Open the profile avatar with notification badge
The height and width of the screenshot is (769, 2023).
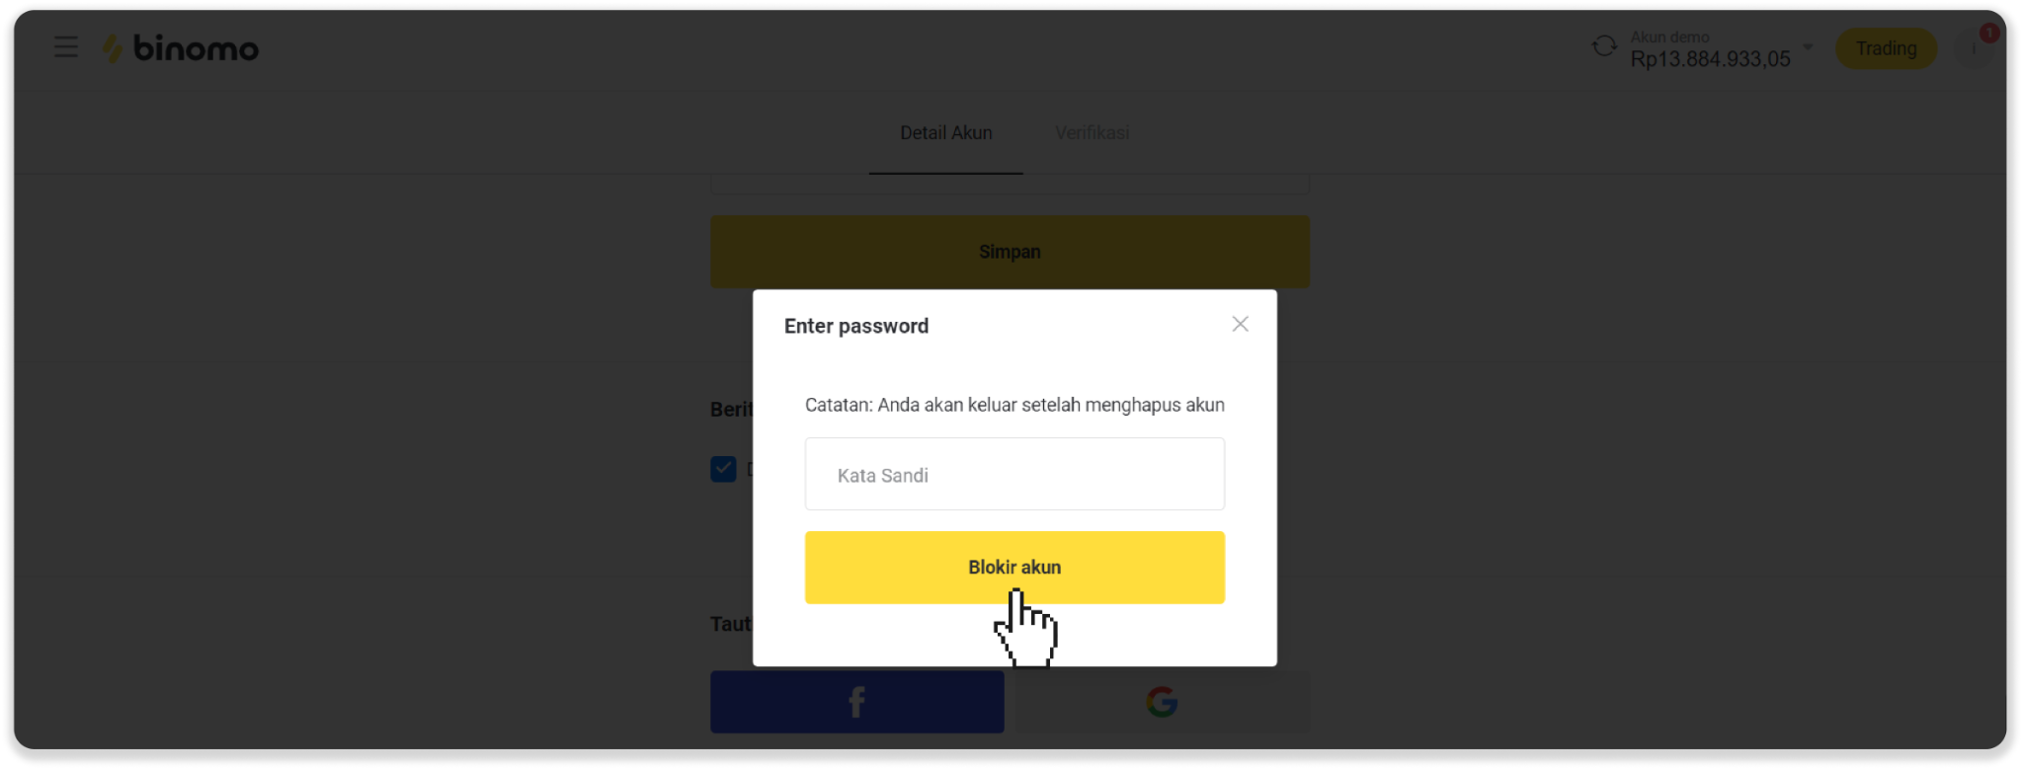[1975, 47]
